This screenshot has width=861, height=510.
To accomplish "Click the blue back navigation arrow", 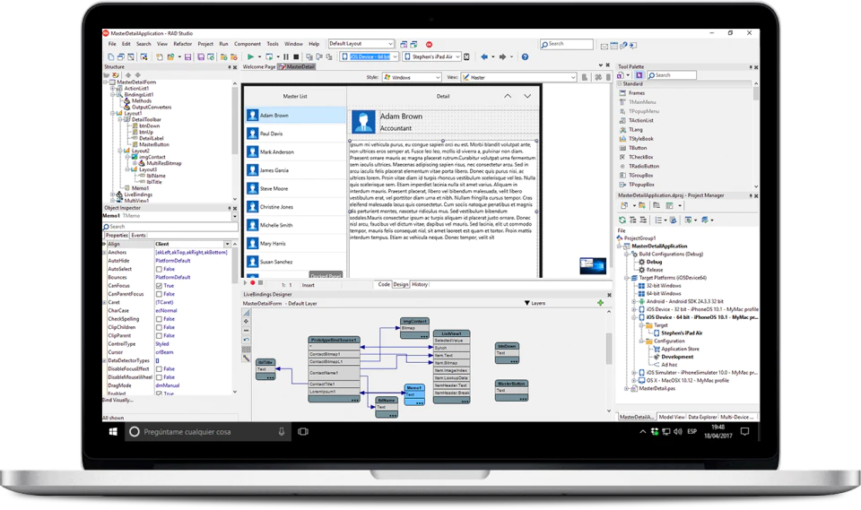I will coord(484,56).
